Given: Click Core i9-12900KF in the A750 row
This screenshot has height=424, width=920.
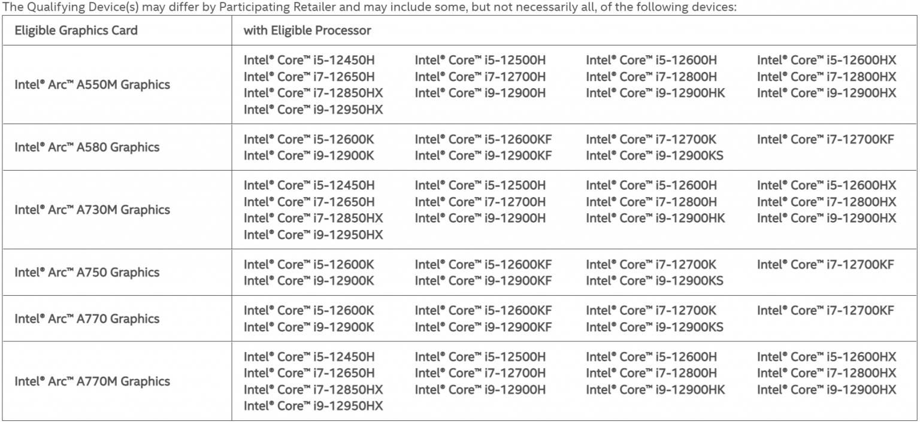Looking at the screenshot, I should (483, 281).
